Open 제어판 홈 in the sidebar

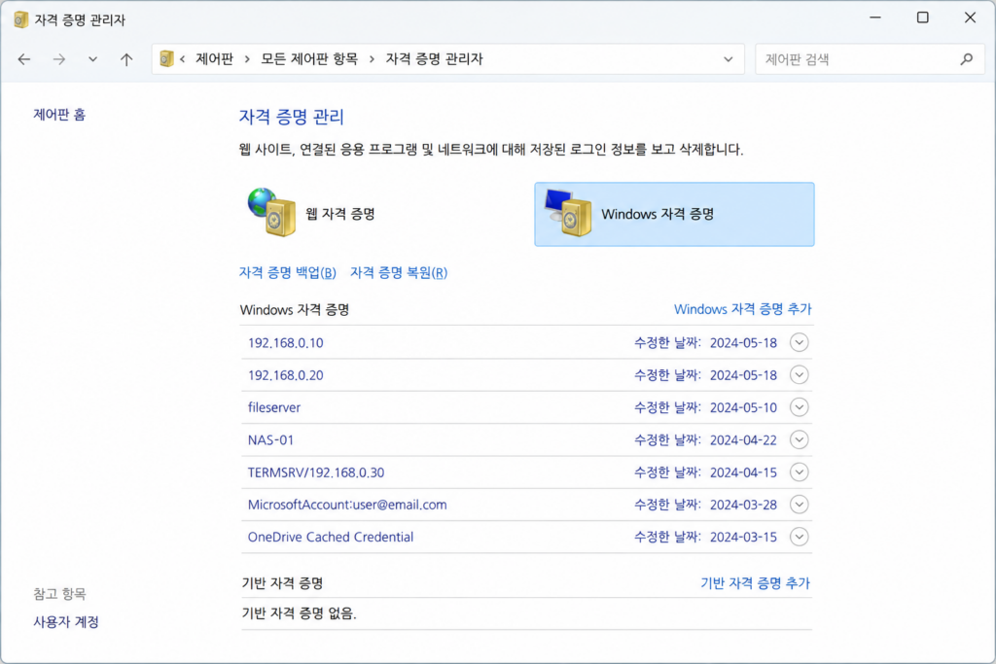59,115
